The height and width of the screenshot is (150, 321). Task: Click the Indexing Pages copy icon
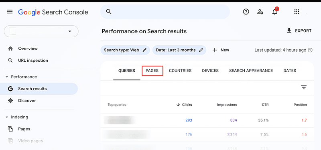coord(10,129)
